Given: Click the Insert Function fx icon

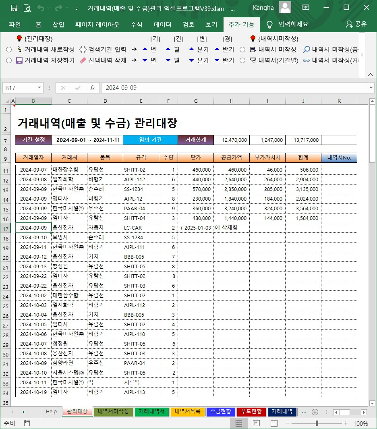Looking at the screenshot, I should point(92,88).
